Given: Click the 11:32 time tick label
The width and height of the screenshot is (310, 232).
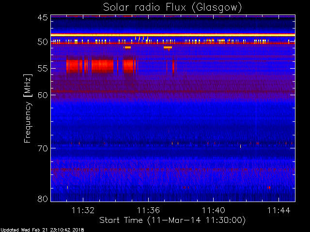Looking at the screenshot, I should [x=83, y=210].
